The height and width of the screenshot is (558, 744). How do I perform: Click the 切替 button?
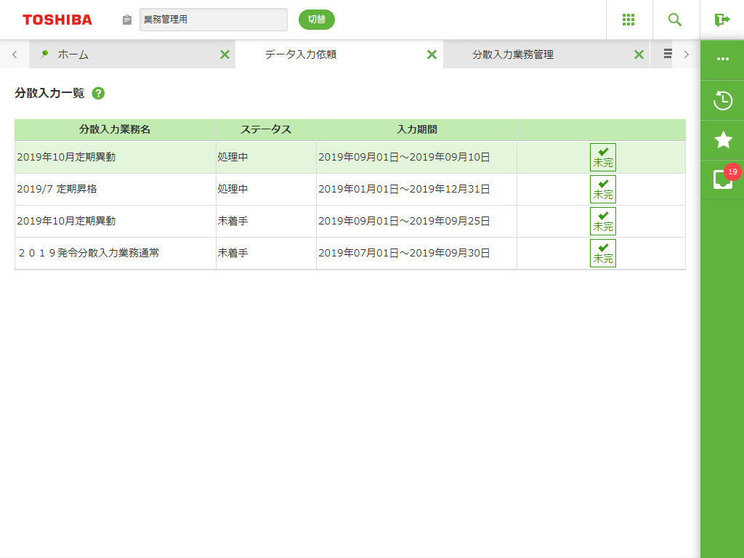tap(317, 20)
